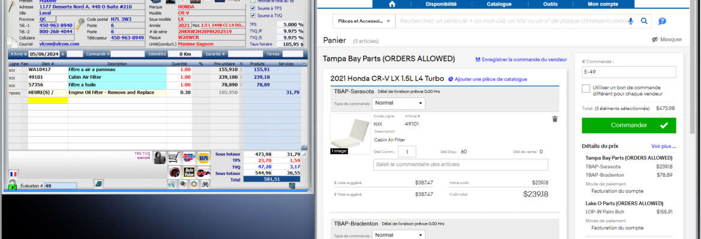
Task: Click the vertical scrollbar down arrow of parts grid
Action: tap(305, 147)
